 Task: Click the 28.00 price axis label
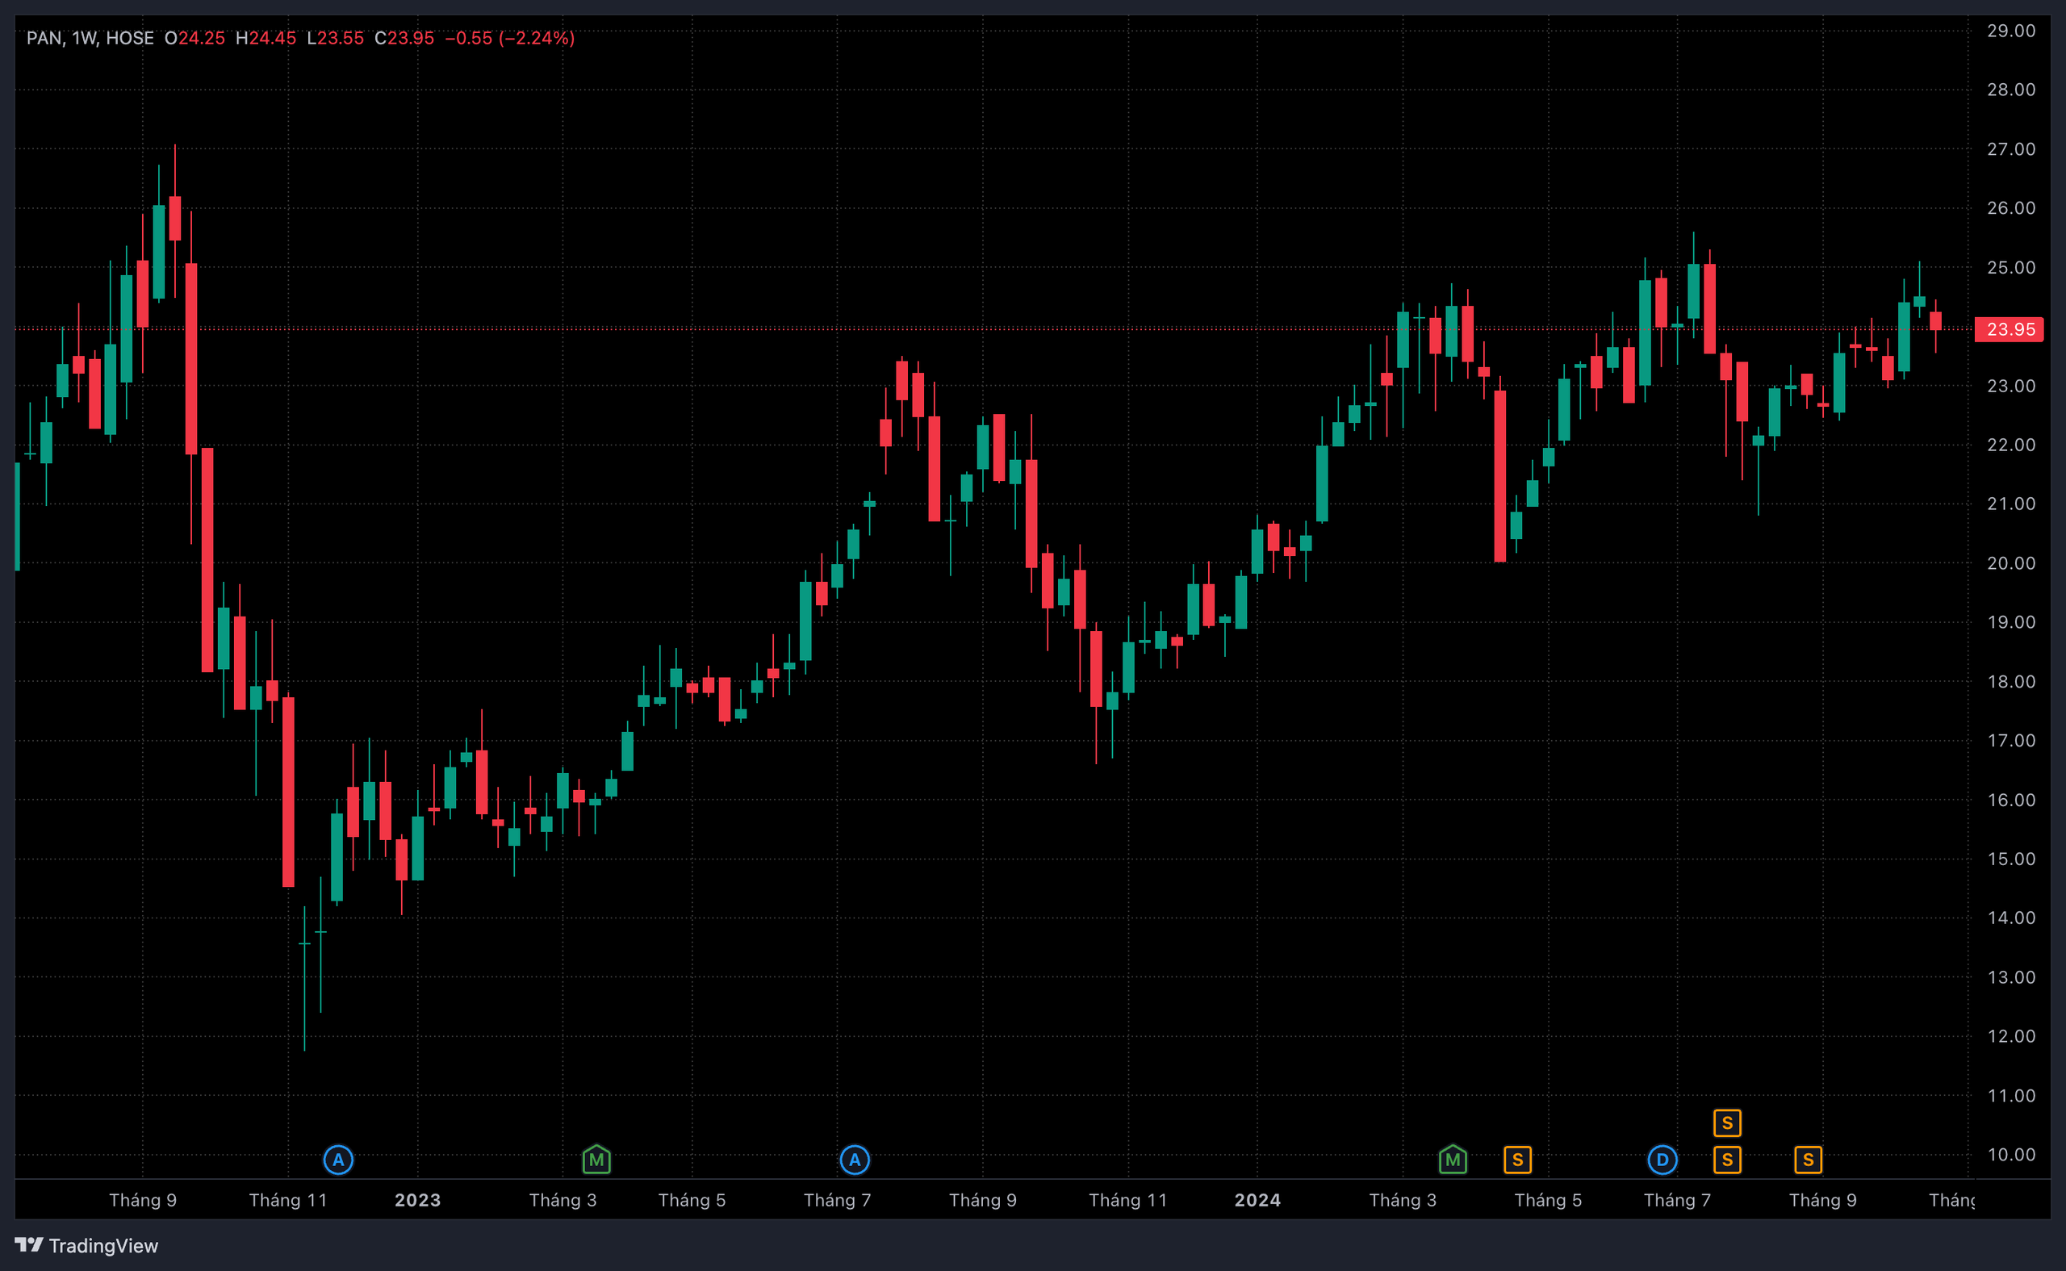[2011, 90]
